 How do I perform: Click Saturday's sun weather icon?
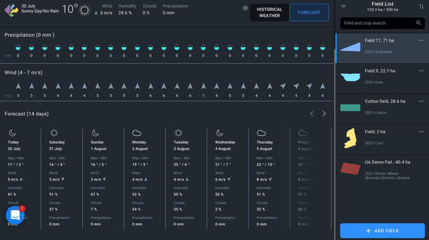tap(54, 133)
